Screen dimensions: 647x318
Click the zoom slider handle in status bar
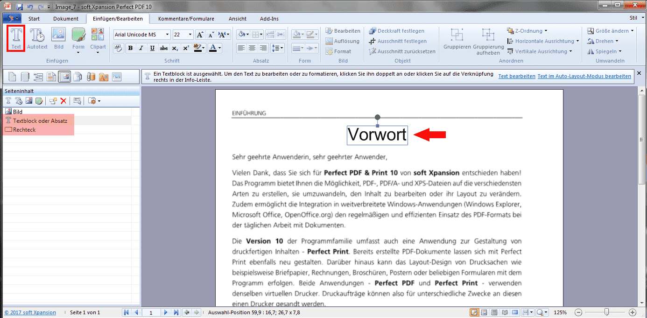coord(606,312)
